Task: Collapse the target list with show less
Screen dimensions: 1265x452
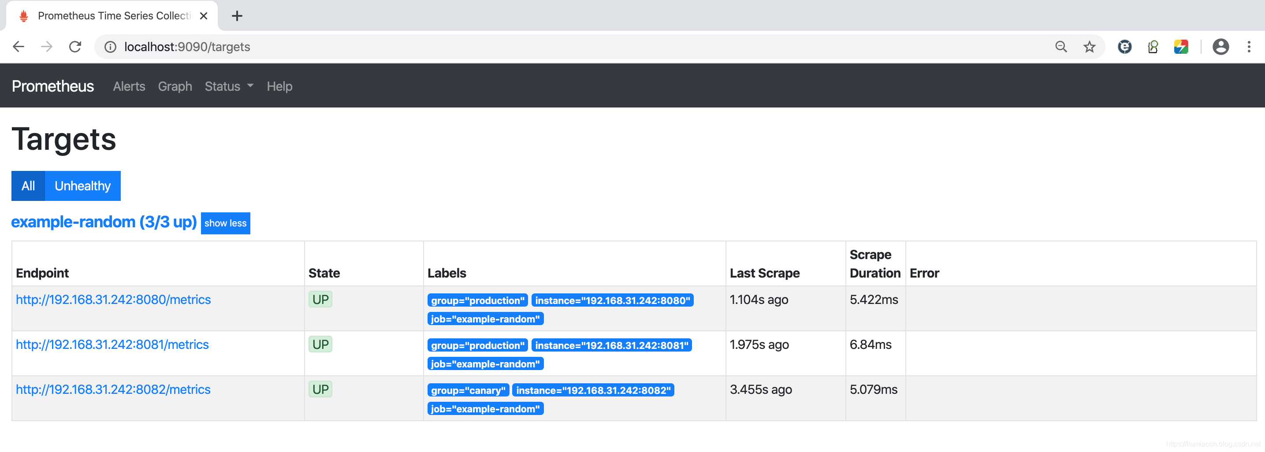Action: click(x=225, y=223)
